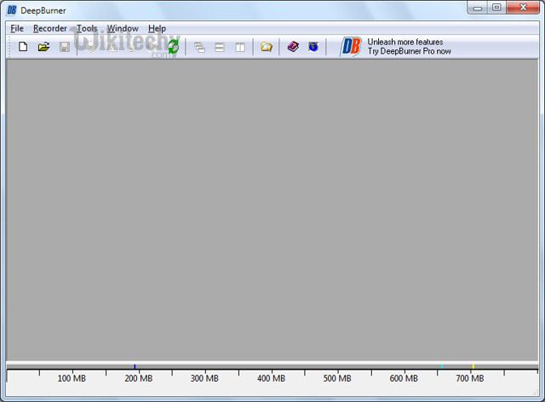Minimize the DeepBurner window
Image resolution: width=545 pixels, height=402 pixels.
478,8
